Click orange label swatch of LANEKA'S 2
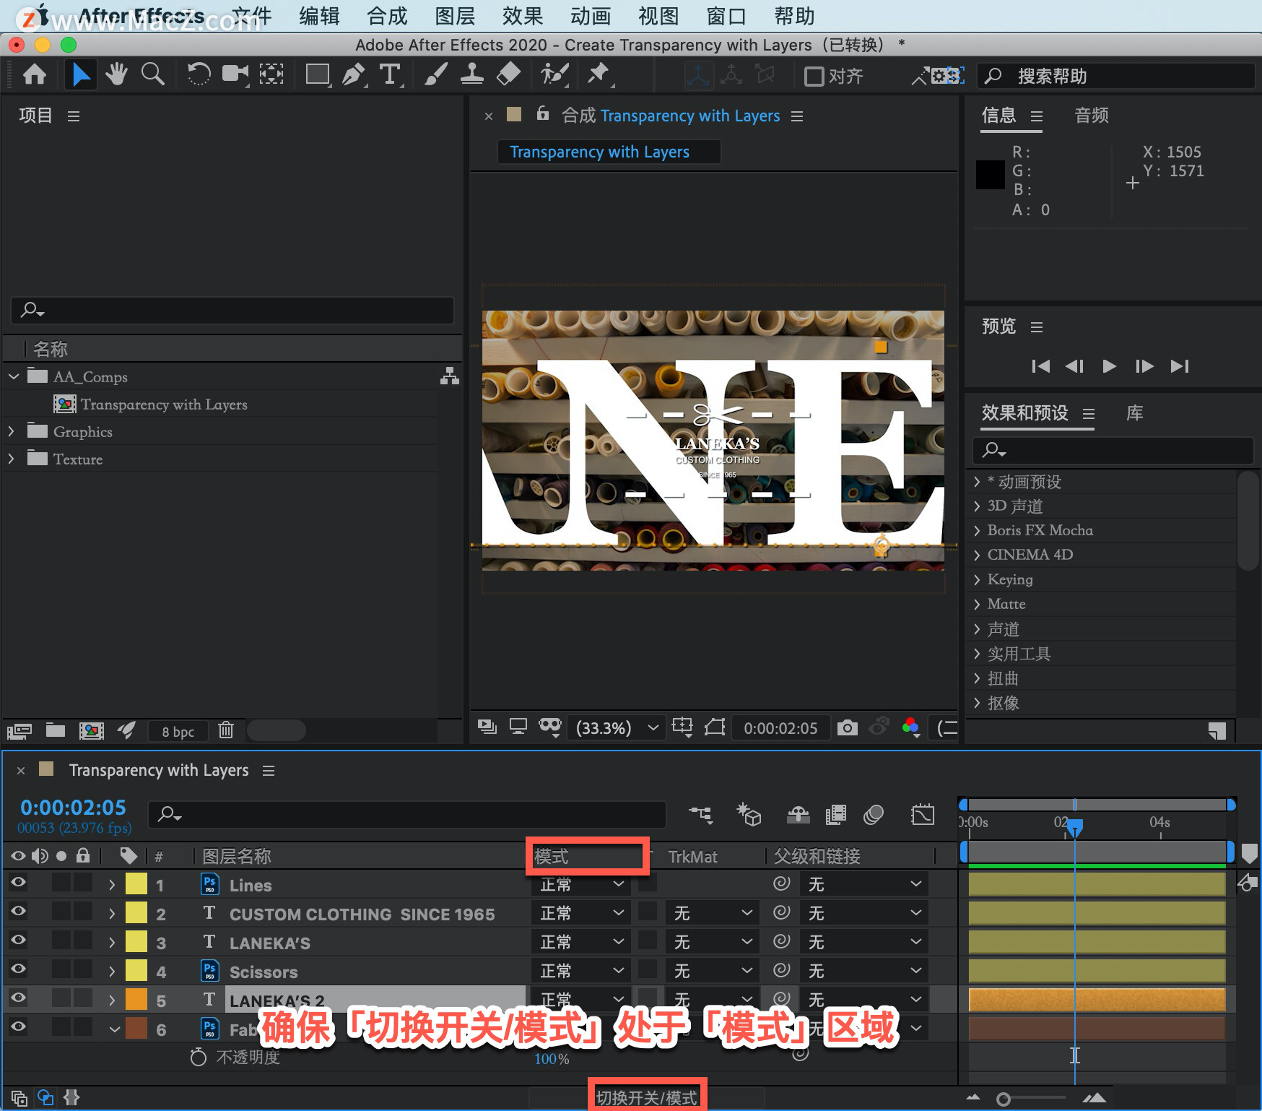 (136, 1000)
